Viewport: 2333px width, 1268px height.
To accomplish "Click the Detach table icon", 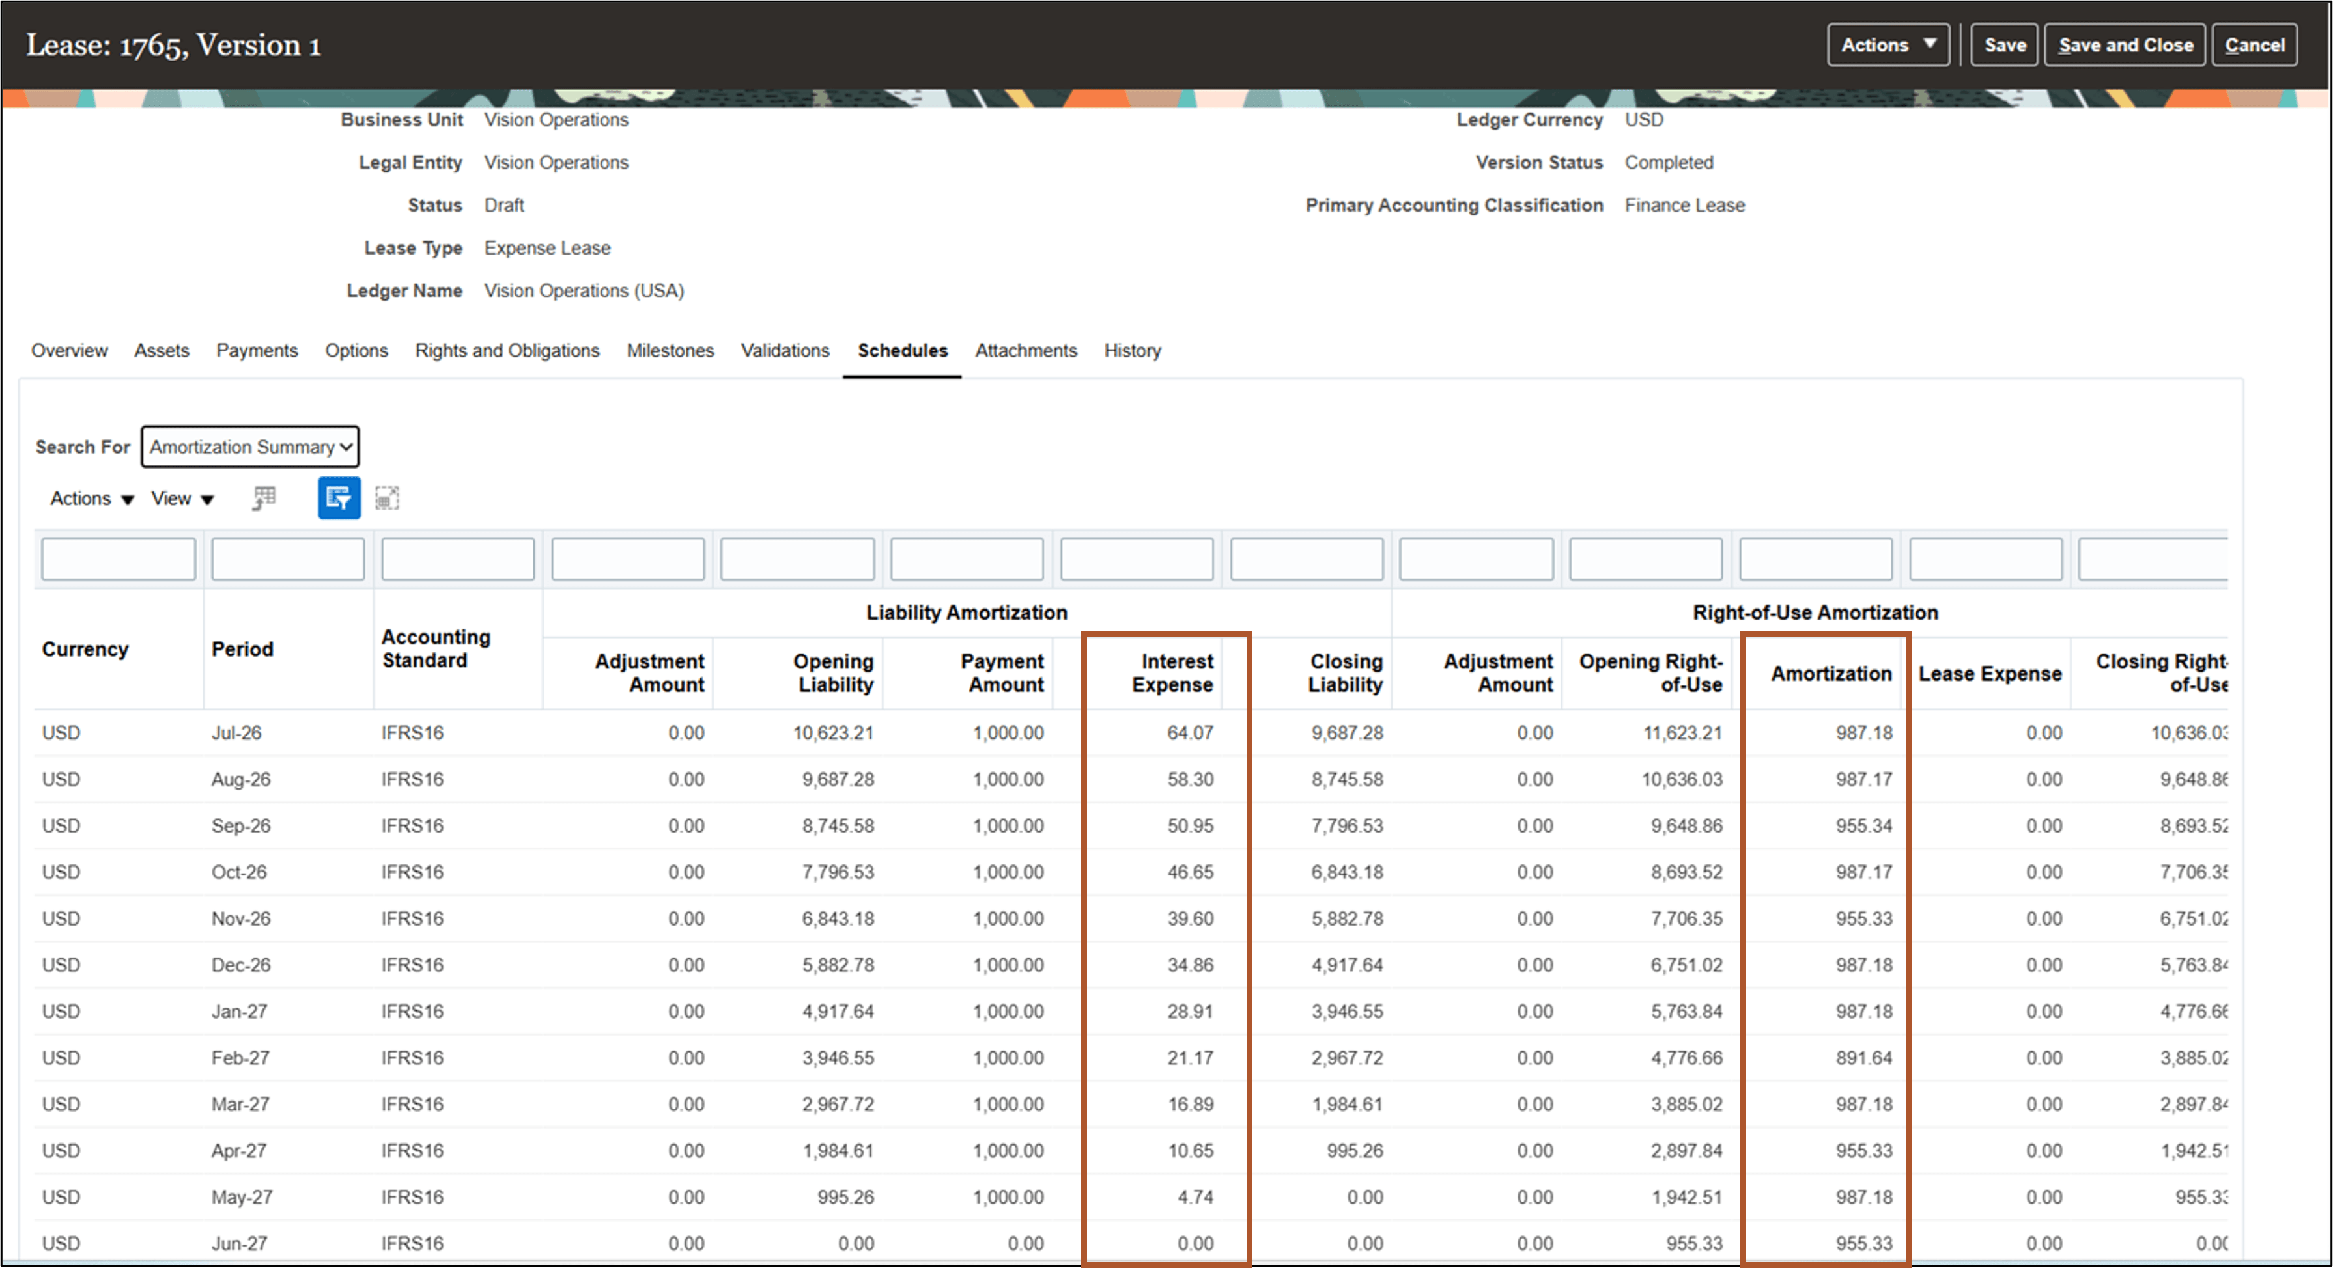I will (387, 498).
